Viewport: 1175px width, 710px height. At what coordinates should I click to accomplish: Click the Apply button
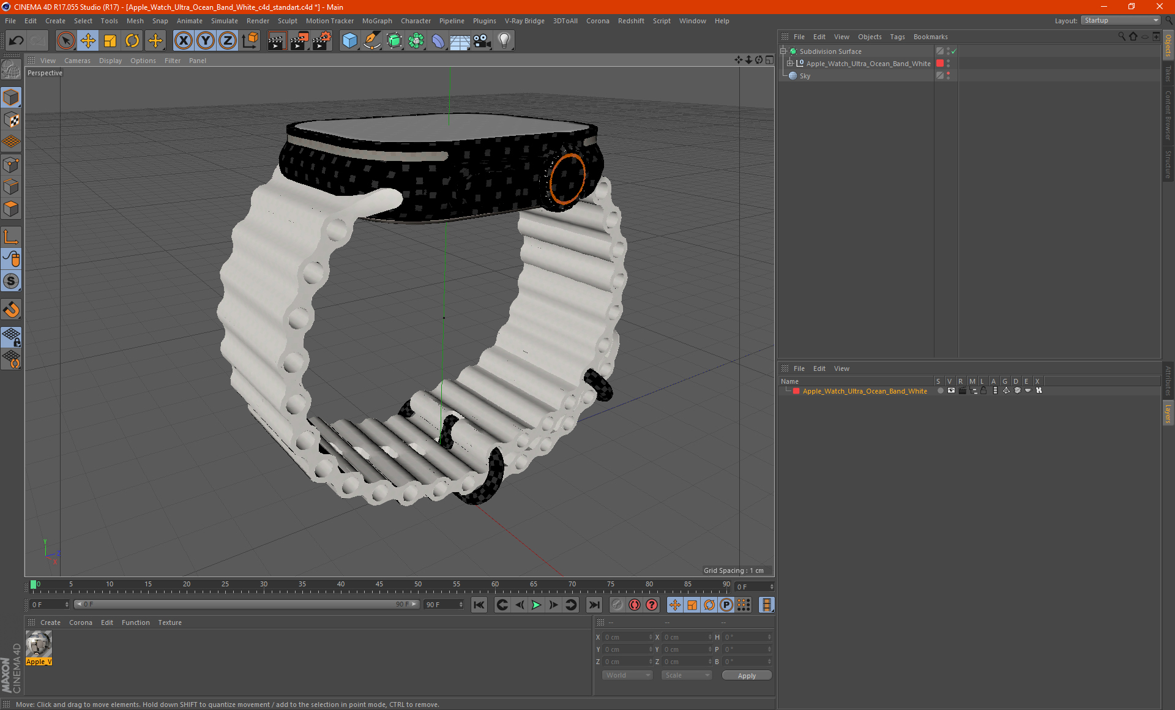[x=746, y=676]
